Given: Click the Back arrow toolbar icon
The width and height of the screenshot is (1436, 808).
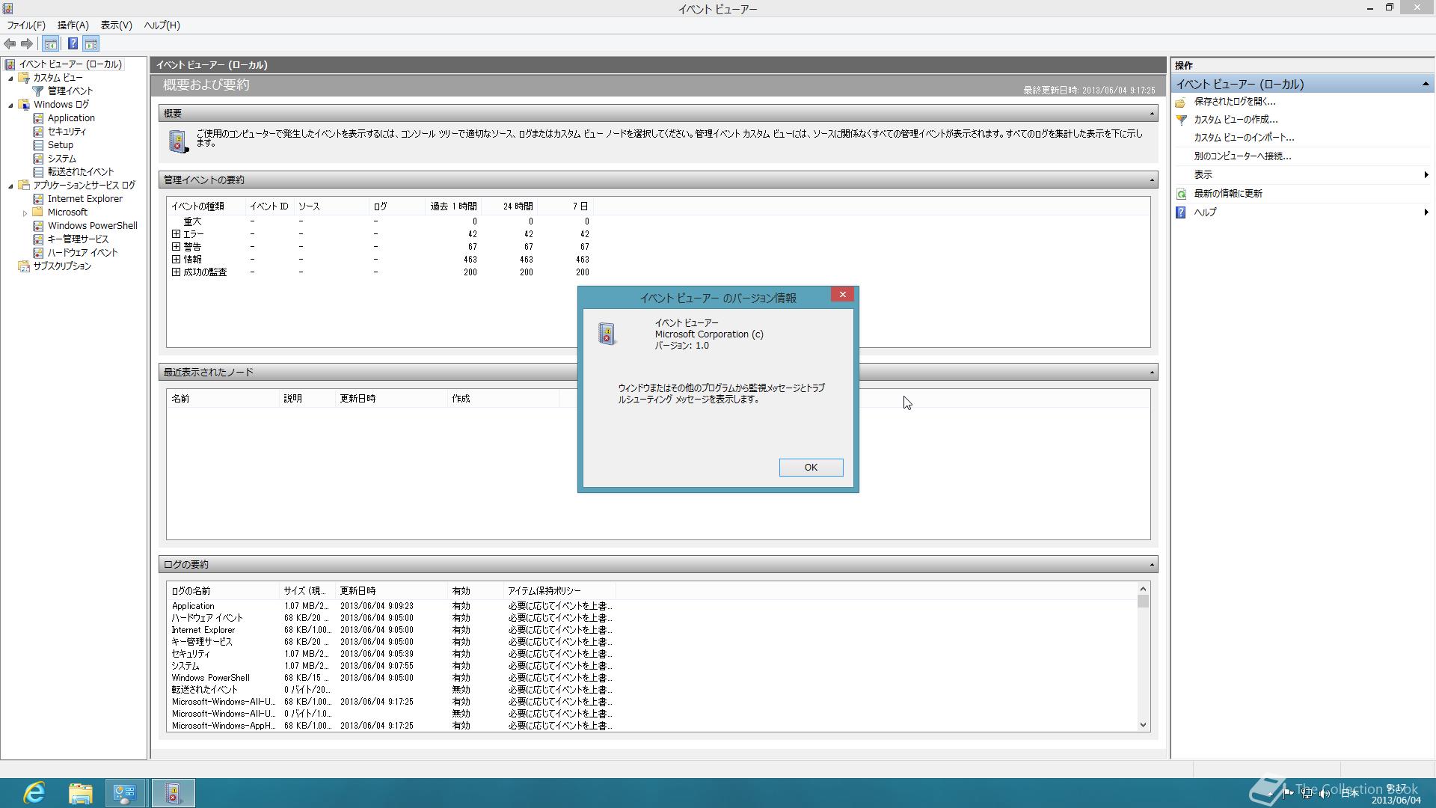Looking at the screenshot, I should pyautogui.click(x=10, y=44).
